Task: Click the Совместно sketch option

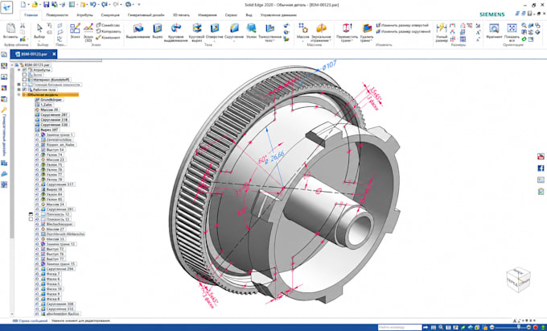Action: coord(108,26)
